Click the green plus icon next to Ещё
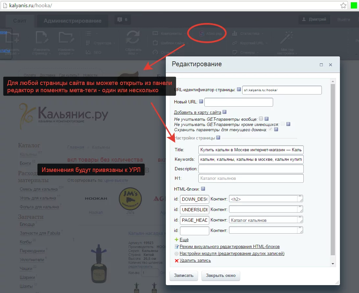This screenshot has height=293, width=359. (176, 240)
